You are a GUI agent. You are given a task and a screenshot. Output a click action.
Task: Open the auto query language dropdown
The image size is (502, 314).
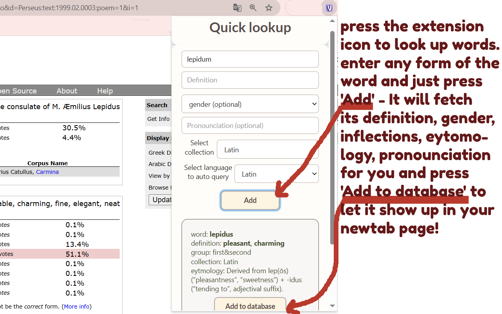coord(276,174)
